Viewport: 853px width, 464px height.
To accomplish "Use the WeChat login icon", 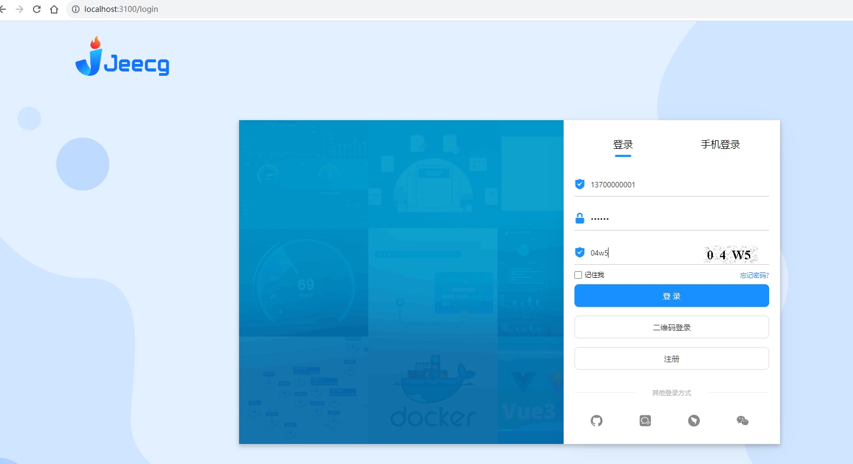I will tap(742, 421).
